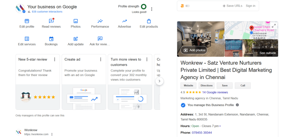Click five gold stars on review card
The height and width of the screenshot is (137, 294).
(44, 97)
